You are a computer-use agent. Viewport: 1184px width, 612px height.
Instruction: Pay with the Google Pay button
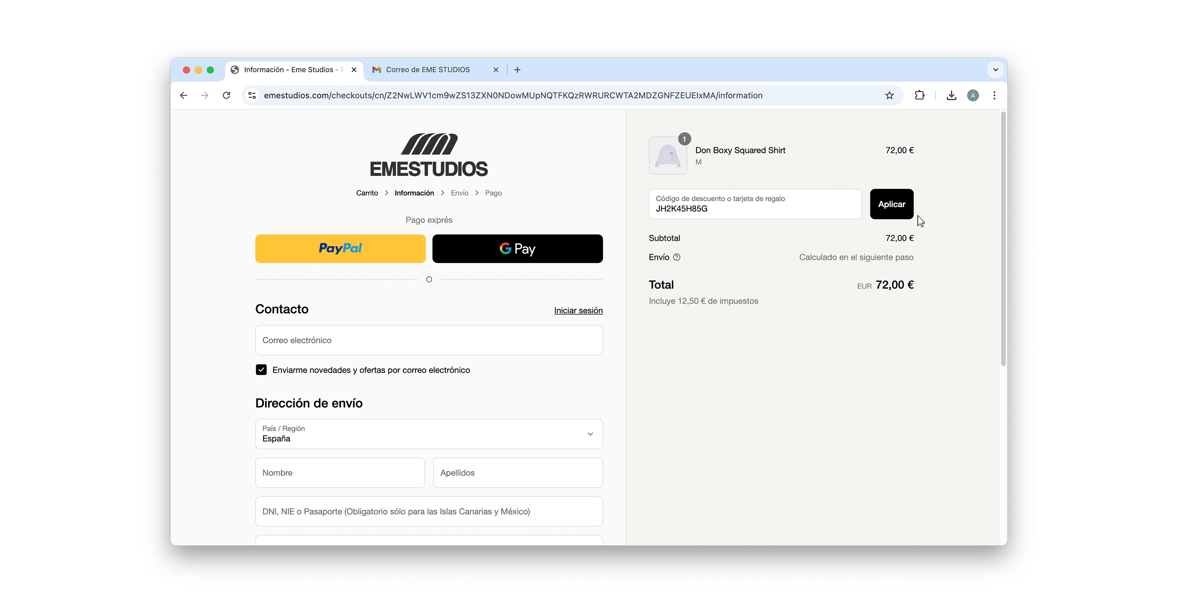518,248
